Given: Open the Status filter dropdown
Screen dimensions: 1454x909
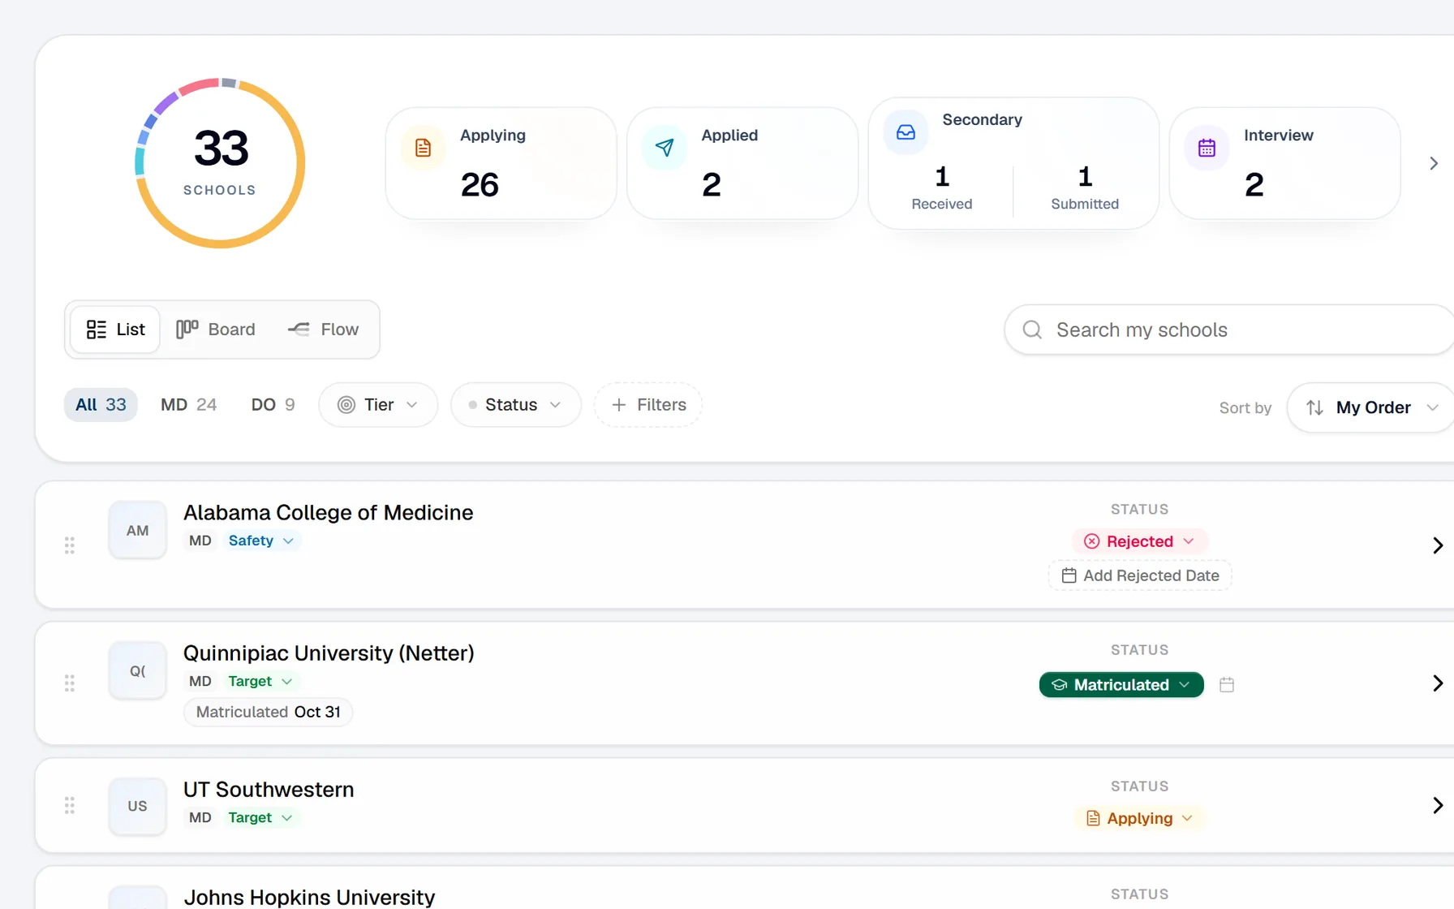Looking at the screenshot, I should tap(516, 404).
